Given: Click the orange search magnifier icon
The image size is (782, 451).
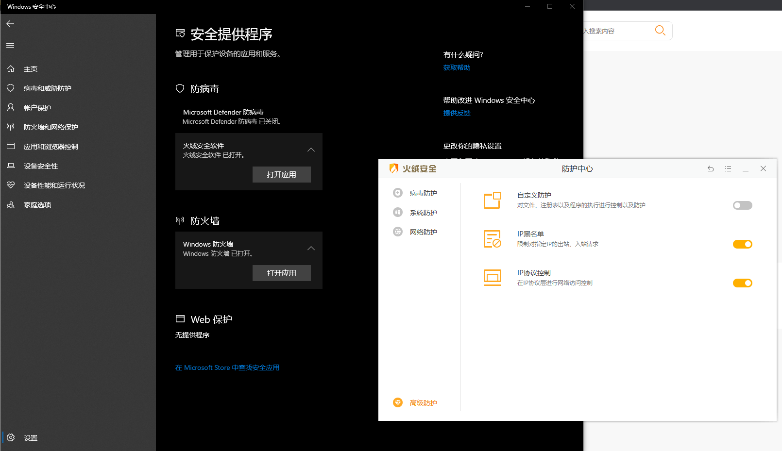Looking at the screenshot, I should 660,31.
